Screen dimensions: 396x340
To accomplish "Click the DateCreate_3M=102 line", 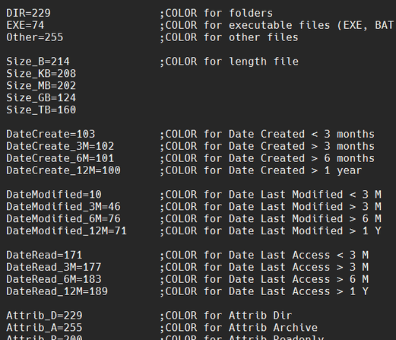I will pos(60,146).
